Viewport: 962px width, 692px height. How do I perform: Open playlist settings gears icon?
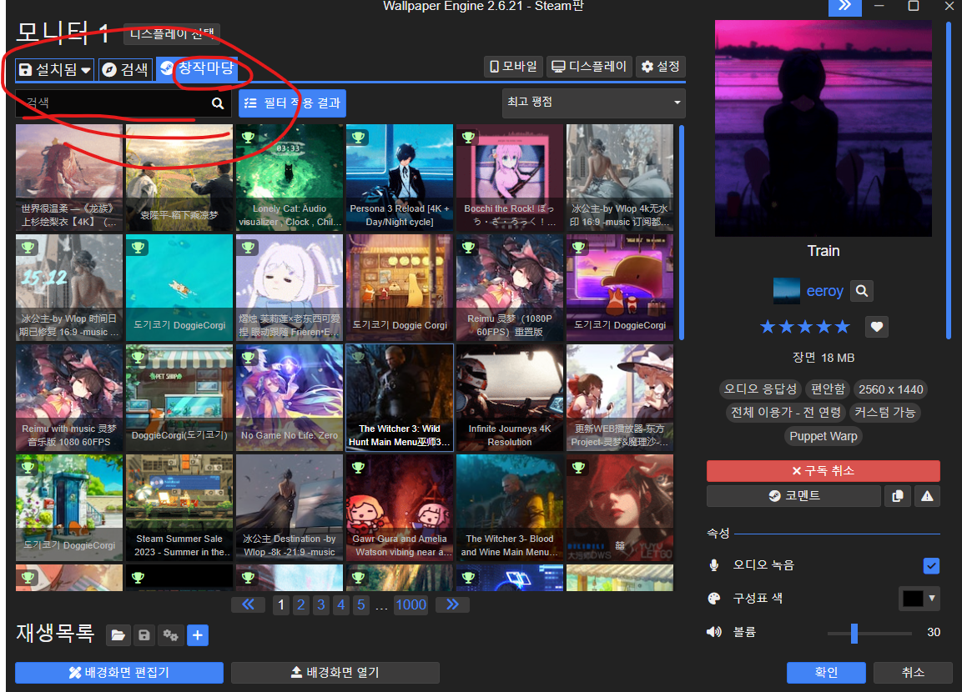170,635
